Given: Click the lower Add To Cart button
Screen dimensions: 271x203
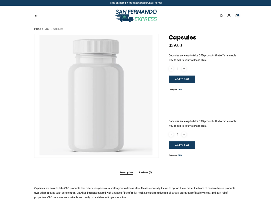Looking at the screenshot, I should [x=182, y=145].
